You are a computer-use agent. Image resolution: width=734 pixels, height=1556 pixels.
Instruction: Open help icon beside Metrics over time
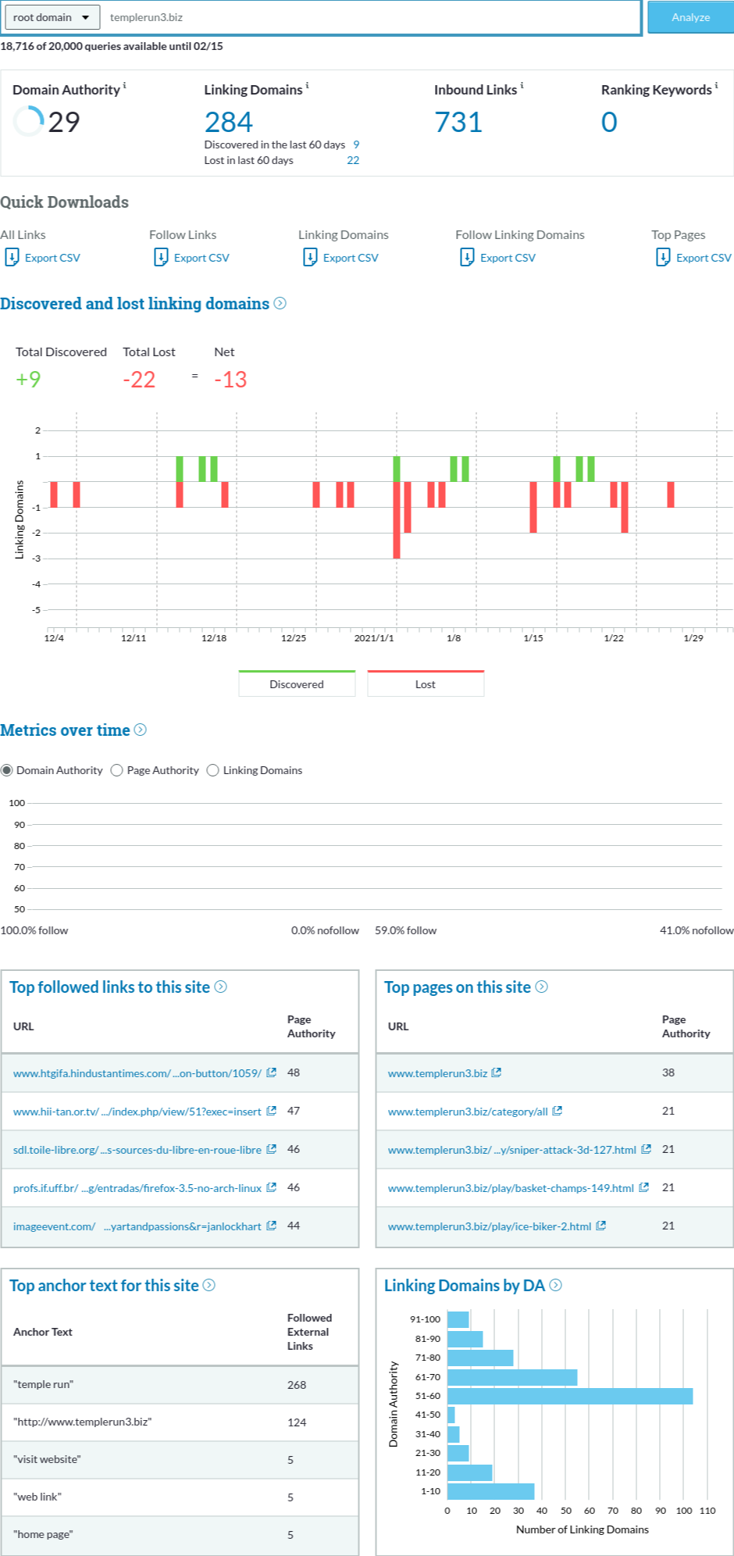(141, 730)
